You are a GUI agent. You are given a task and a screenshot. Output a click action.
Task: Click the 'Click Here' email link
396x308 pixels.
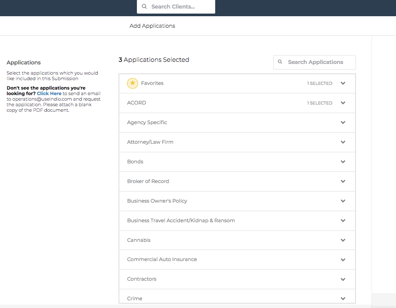49,93
